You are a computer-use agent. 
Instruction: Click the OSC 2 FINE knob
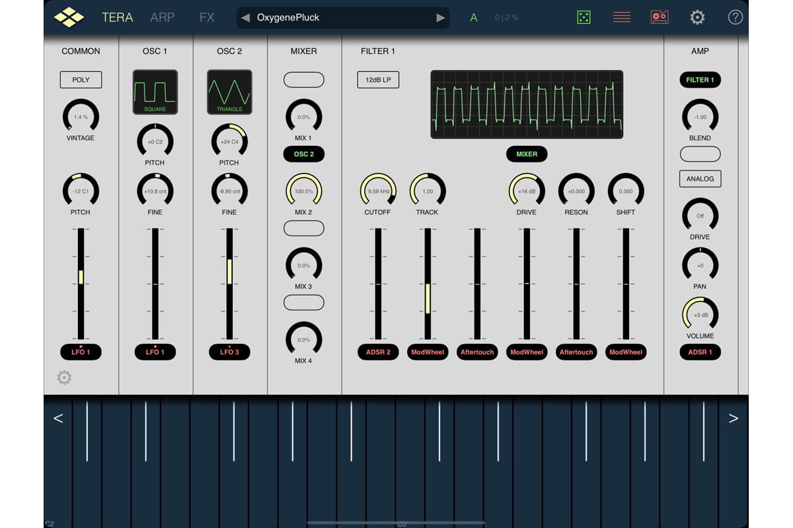coord(229,191)
